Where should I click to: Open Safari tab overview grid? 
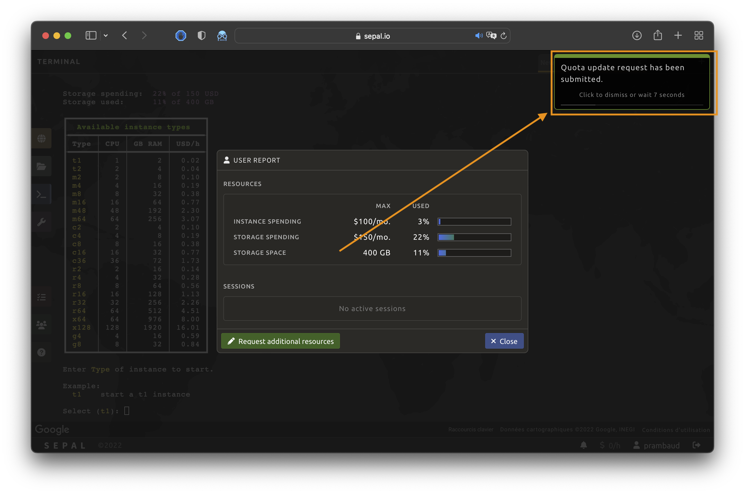pos(699,35)
